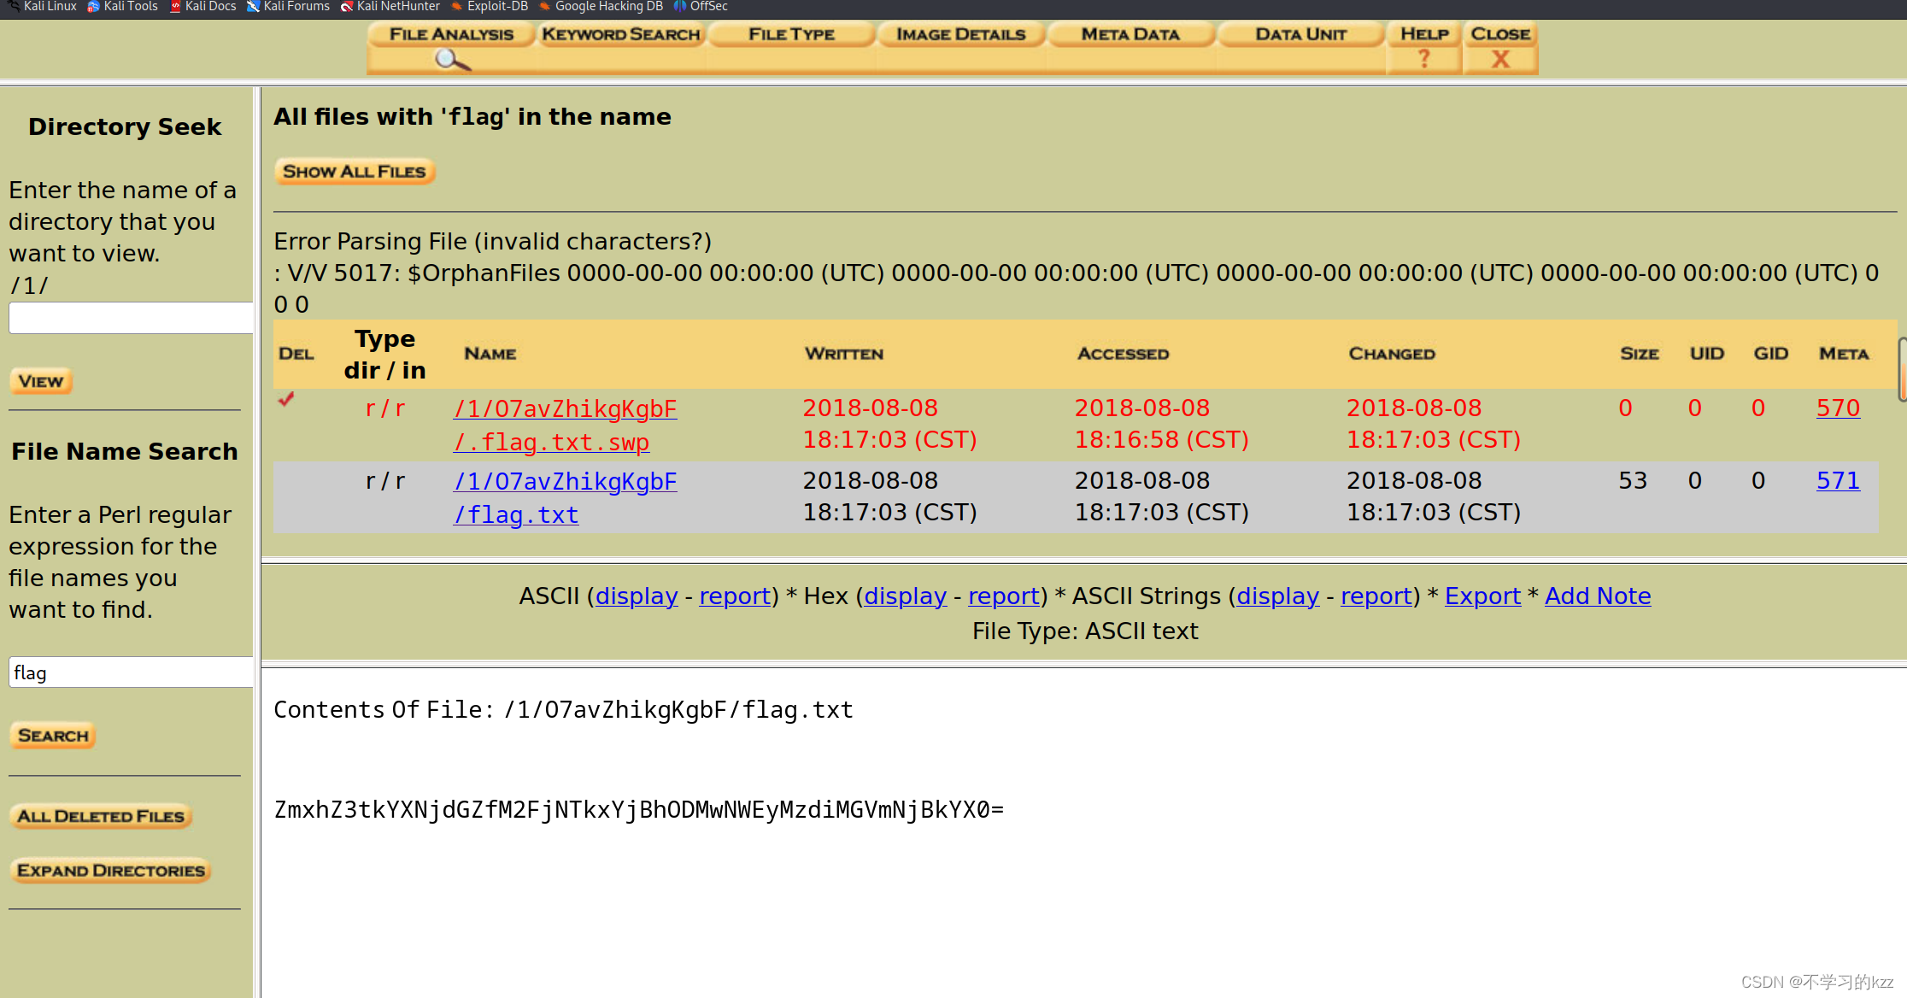Switch to Meta Data tab
Image resolution: width=1907 pixels, height=998 pixels.
click(1130, 34)
